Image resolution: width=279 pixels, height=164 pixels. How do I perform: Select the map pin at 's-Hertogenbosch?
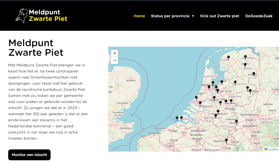(x=218, y=111)
